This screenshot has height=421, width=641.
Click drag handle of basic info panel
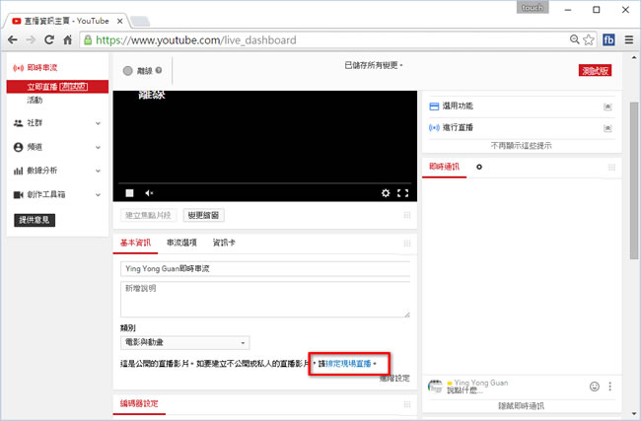click(x=406, y=244)
